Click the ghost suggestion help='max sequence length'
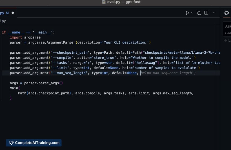Screen dimensions: 231x150 [168, 73]
